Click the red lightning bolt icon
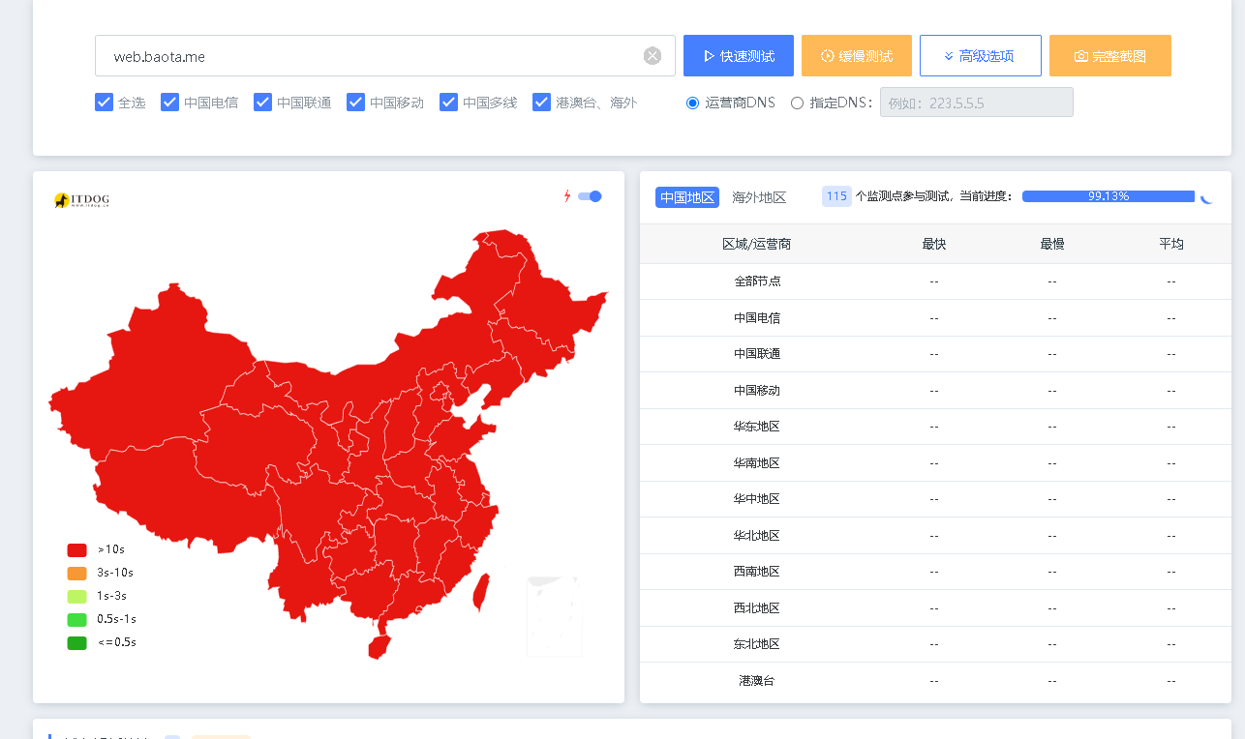This screenshot has height=739, width=1245. click(x=567, y=196)
